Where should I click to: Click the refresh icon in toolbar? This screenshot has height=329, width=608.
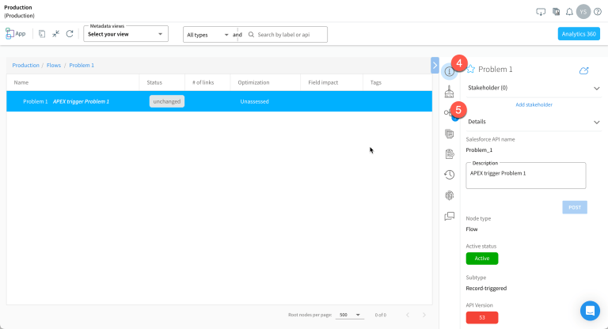[70, 34]
